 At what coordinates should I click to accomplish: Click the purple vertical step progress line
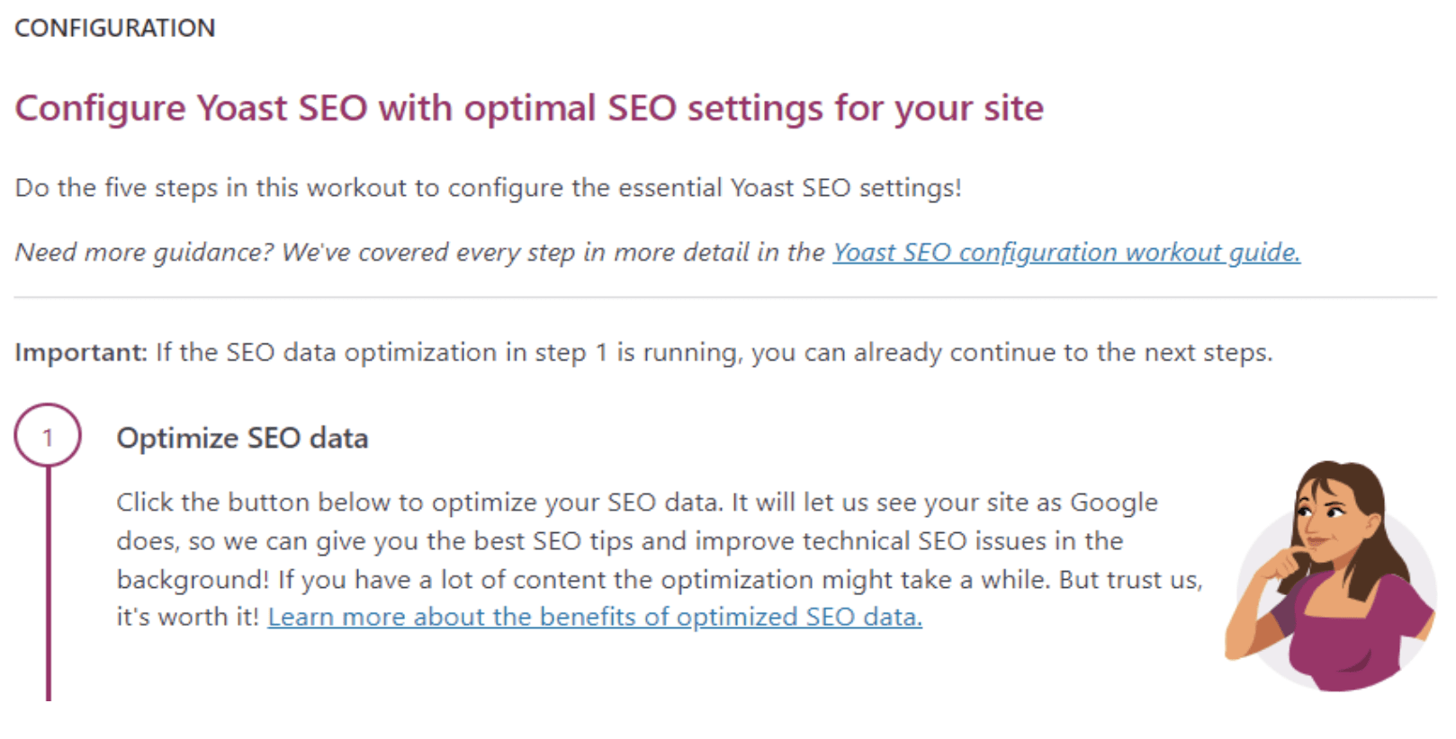49,583
